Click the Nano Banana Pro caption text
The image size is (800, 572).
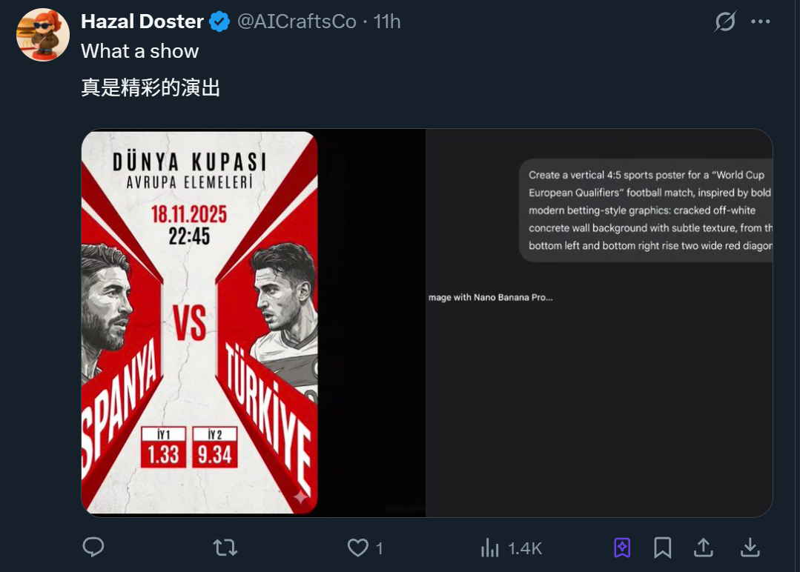point(490,297)
